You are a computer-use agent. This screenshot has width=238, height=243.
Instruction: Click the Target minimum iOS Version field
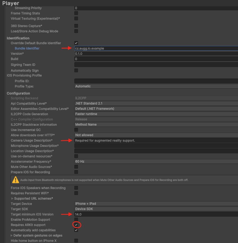point(156,214)
